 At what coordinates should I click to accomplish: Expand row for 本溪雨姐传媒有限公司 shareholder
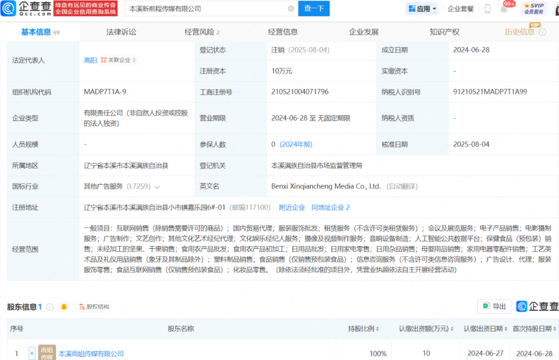click(32, 353)
